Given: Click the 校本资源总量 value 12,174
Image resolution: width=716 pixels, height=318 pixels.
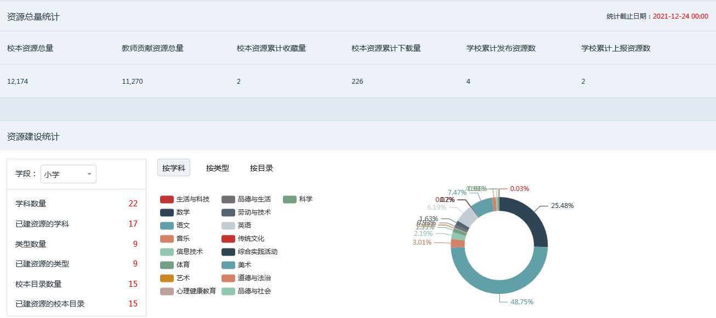Looking at the screenshot, I should 17,81.
